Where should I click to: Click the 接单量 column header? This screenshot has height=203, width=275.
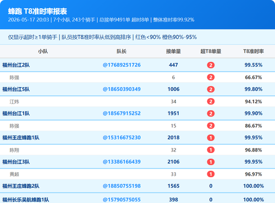tap(173, 52)
